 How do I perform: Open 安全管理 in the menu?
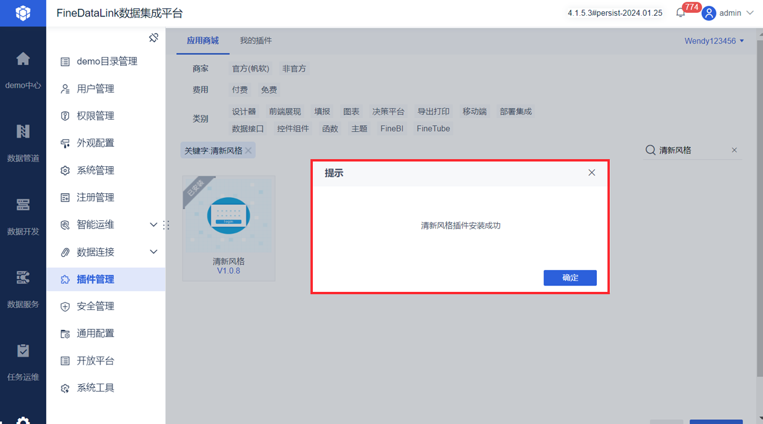coord(106,306)
